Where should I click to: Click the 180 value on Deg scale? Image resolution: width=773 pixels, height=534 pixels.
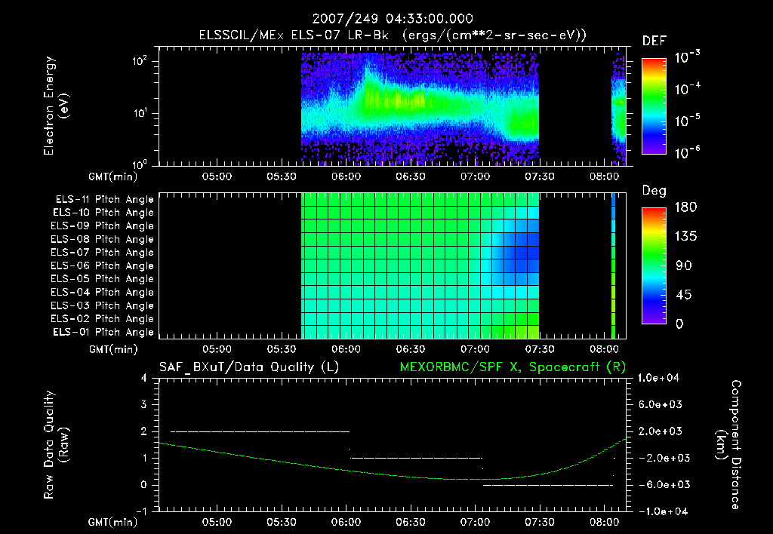tap(685, 207)
